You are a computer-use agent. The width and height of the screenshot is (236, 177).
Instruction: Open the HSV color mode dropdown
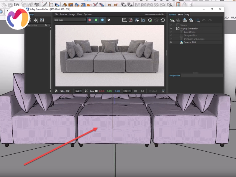tap(128, 91)
